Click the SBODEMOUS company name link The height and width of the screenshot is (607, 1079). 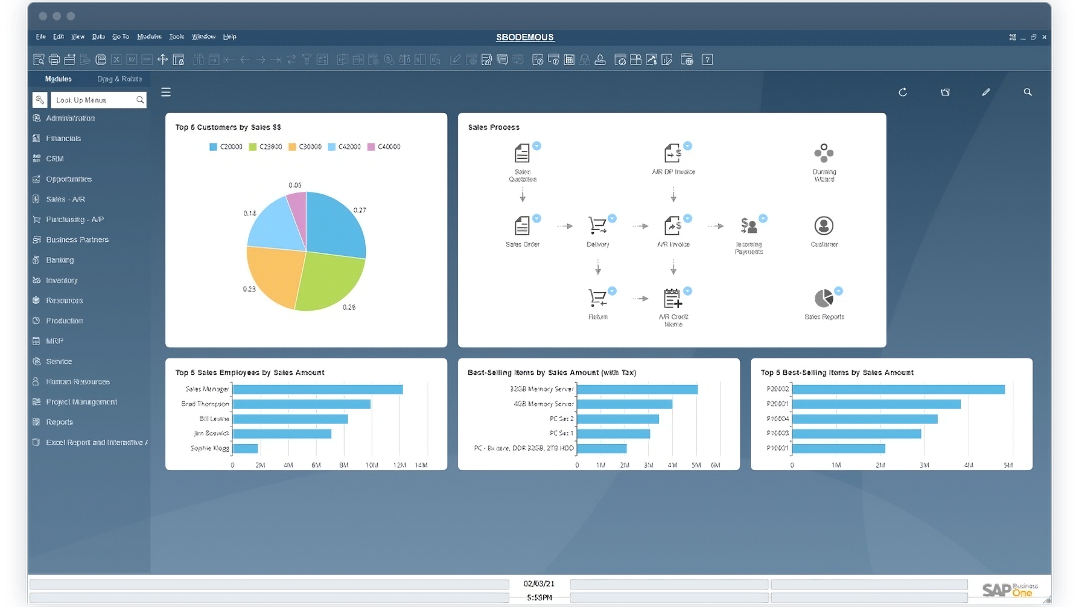pos(524,37)
